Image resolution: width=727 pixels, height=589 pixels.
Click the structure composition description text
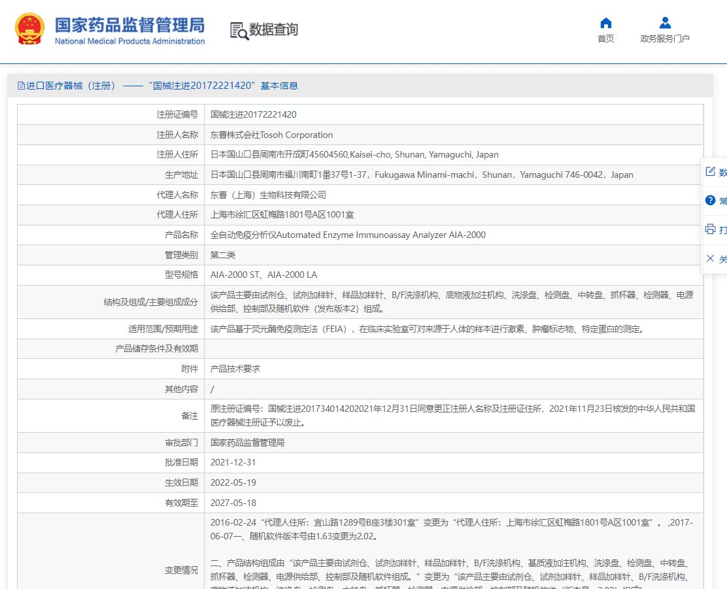click(452, 302)
